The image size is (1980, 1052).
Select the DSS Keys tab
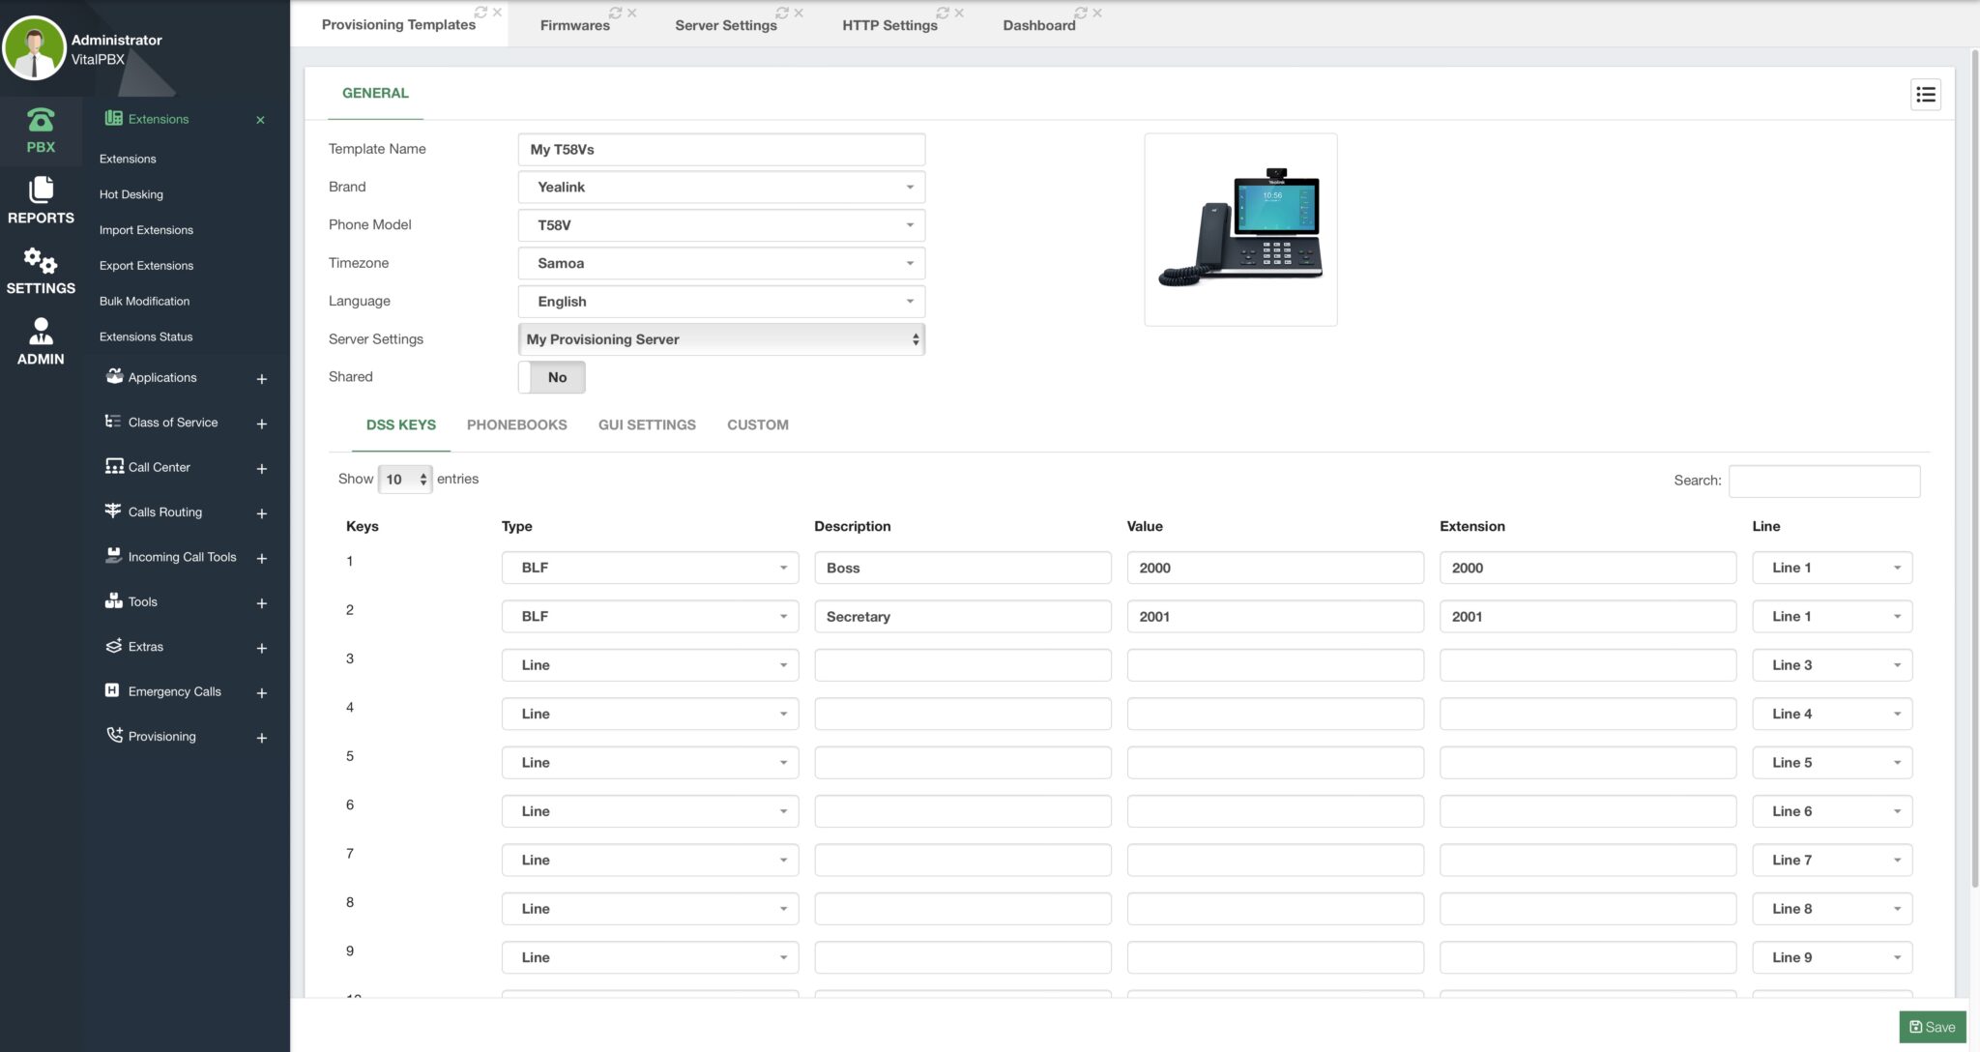tap(401, 424)
